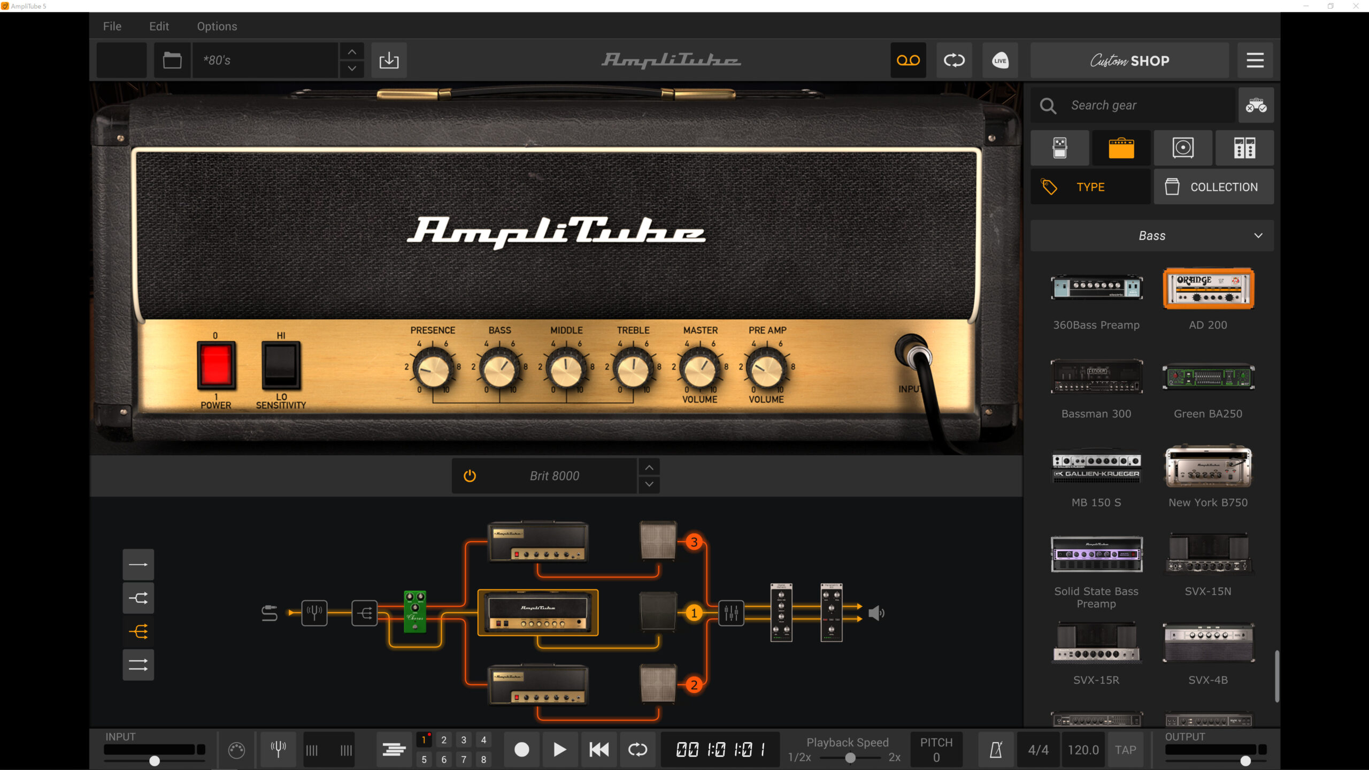The width and height of the screenshot is (1369, 770).
Task: Open the mixer block in signal chain
Action: 731,613
